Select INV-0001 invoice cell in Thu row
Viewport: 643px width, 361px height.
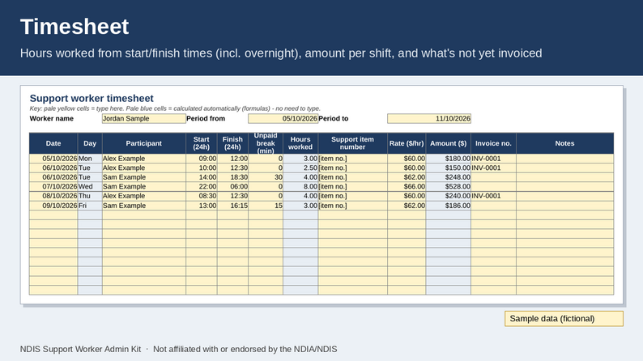(x=493, y=196)
